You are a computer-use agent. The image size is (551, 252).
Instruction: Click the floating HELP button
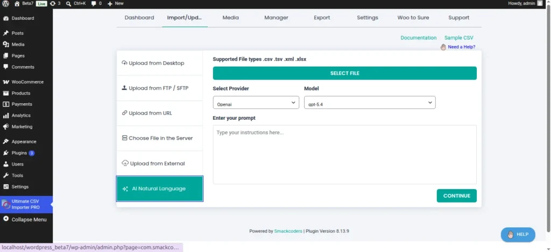(x=518, y=234)
